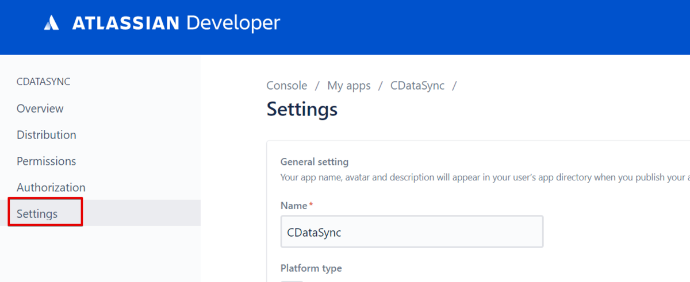Open the Overview sidebar item
The width and height of the screenshot is (690, 282).
pyautogui.click(x=40, y=109)
